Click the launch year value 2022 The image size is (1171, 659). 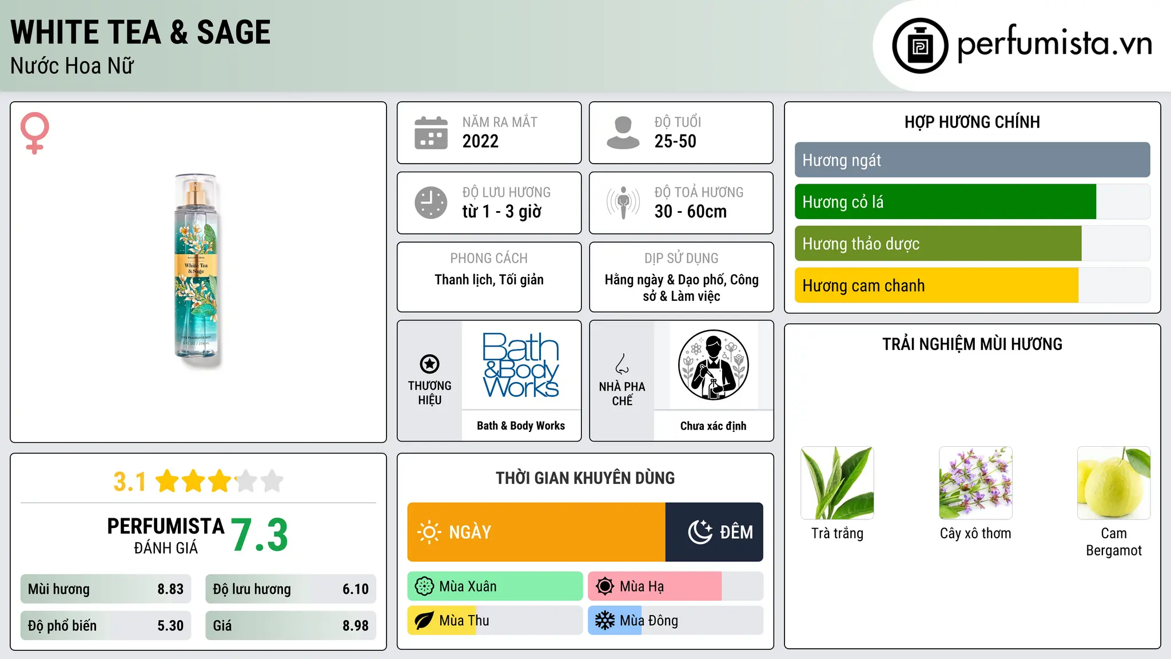coord(480,141)
